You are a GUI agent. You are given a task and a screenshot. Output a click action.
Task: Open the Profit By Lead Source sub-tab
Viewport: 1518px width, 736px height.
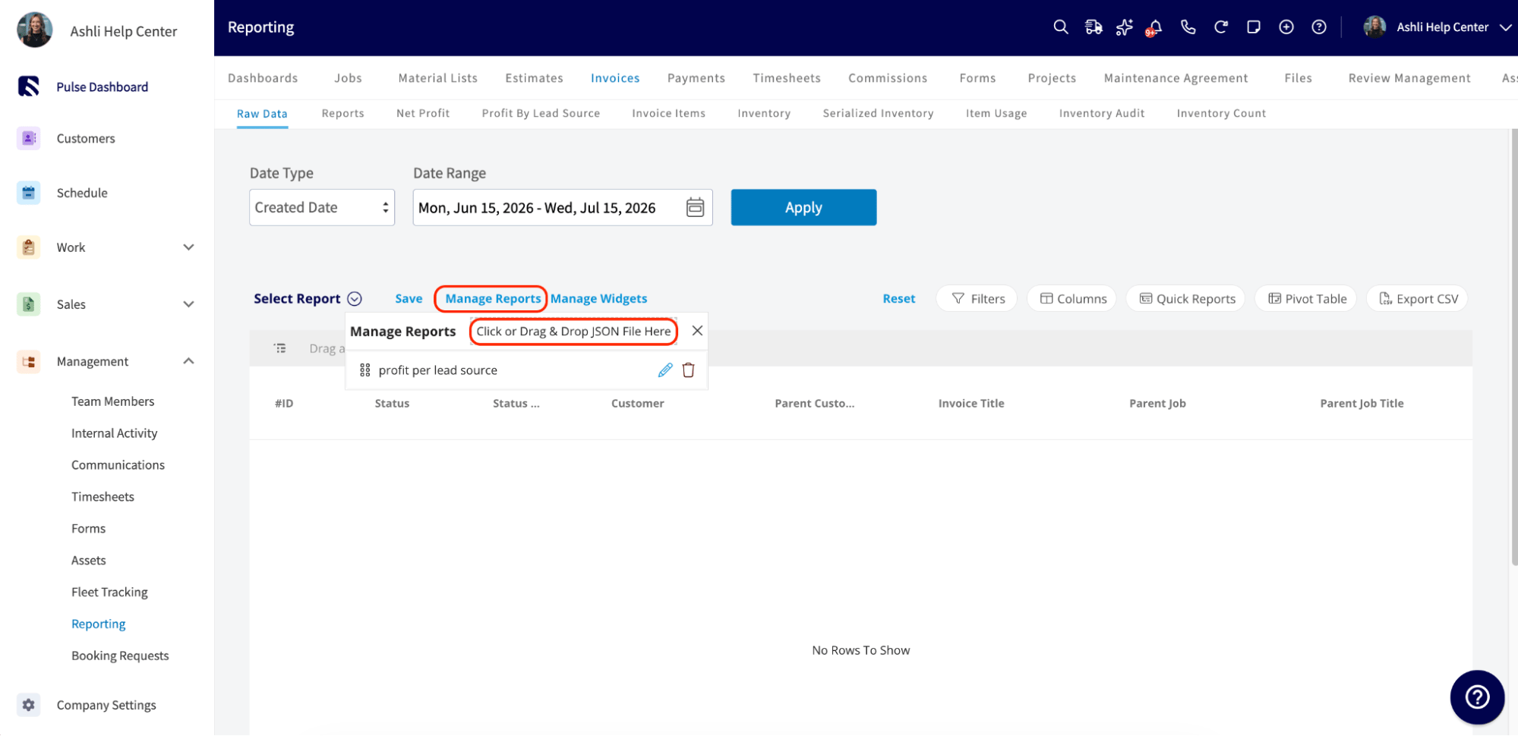click(541, 113)
